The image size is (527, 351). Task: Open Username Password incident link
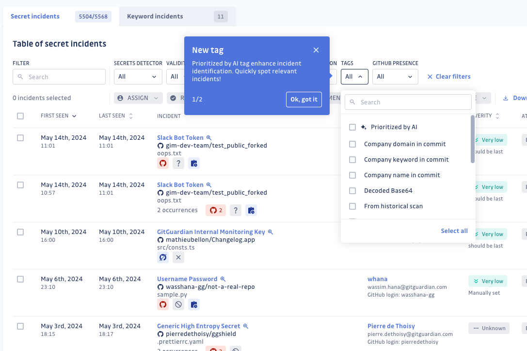pos(187,279)
